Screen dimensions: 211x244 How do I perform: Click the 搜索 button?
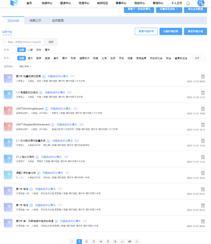click(51, 42)
